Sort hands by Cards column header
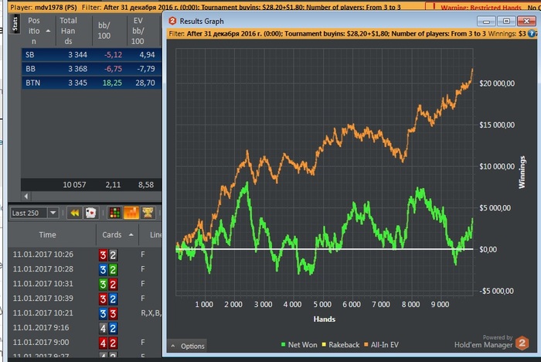This screenshot has width=541, height=362. (x=117, y=235)
